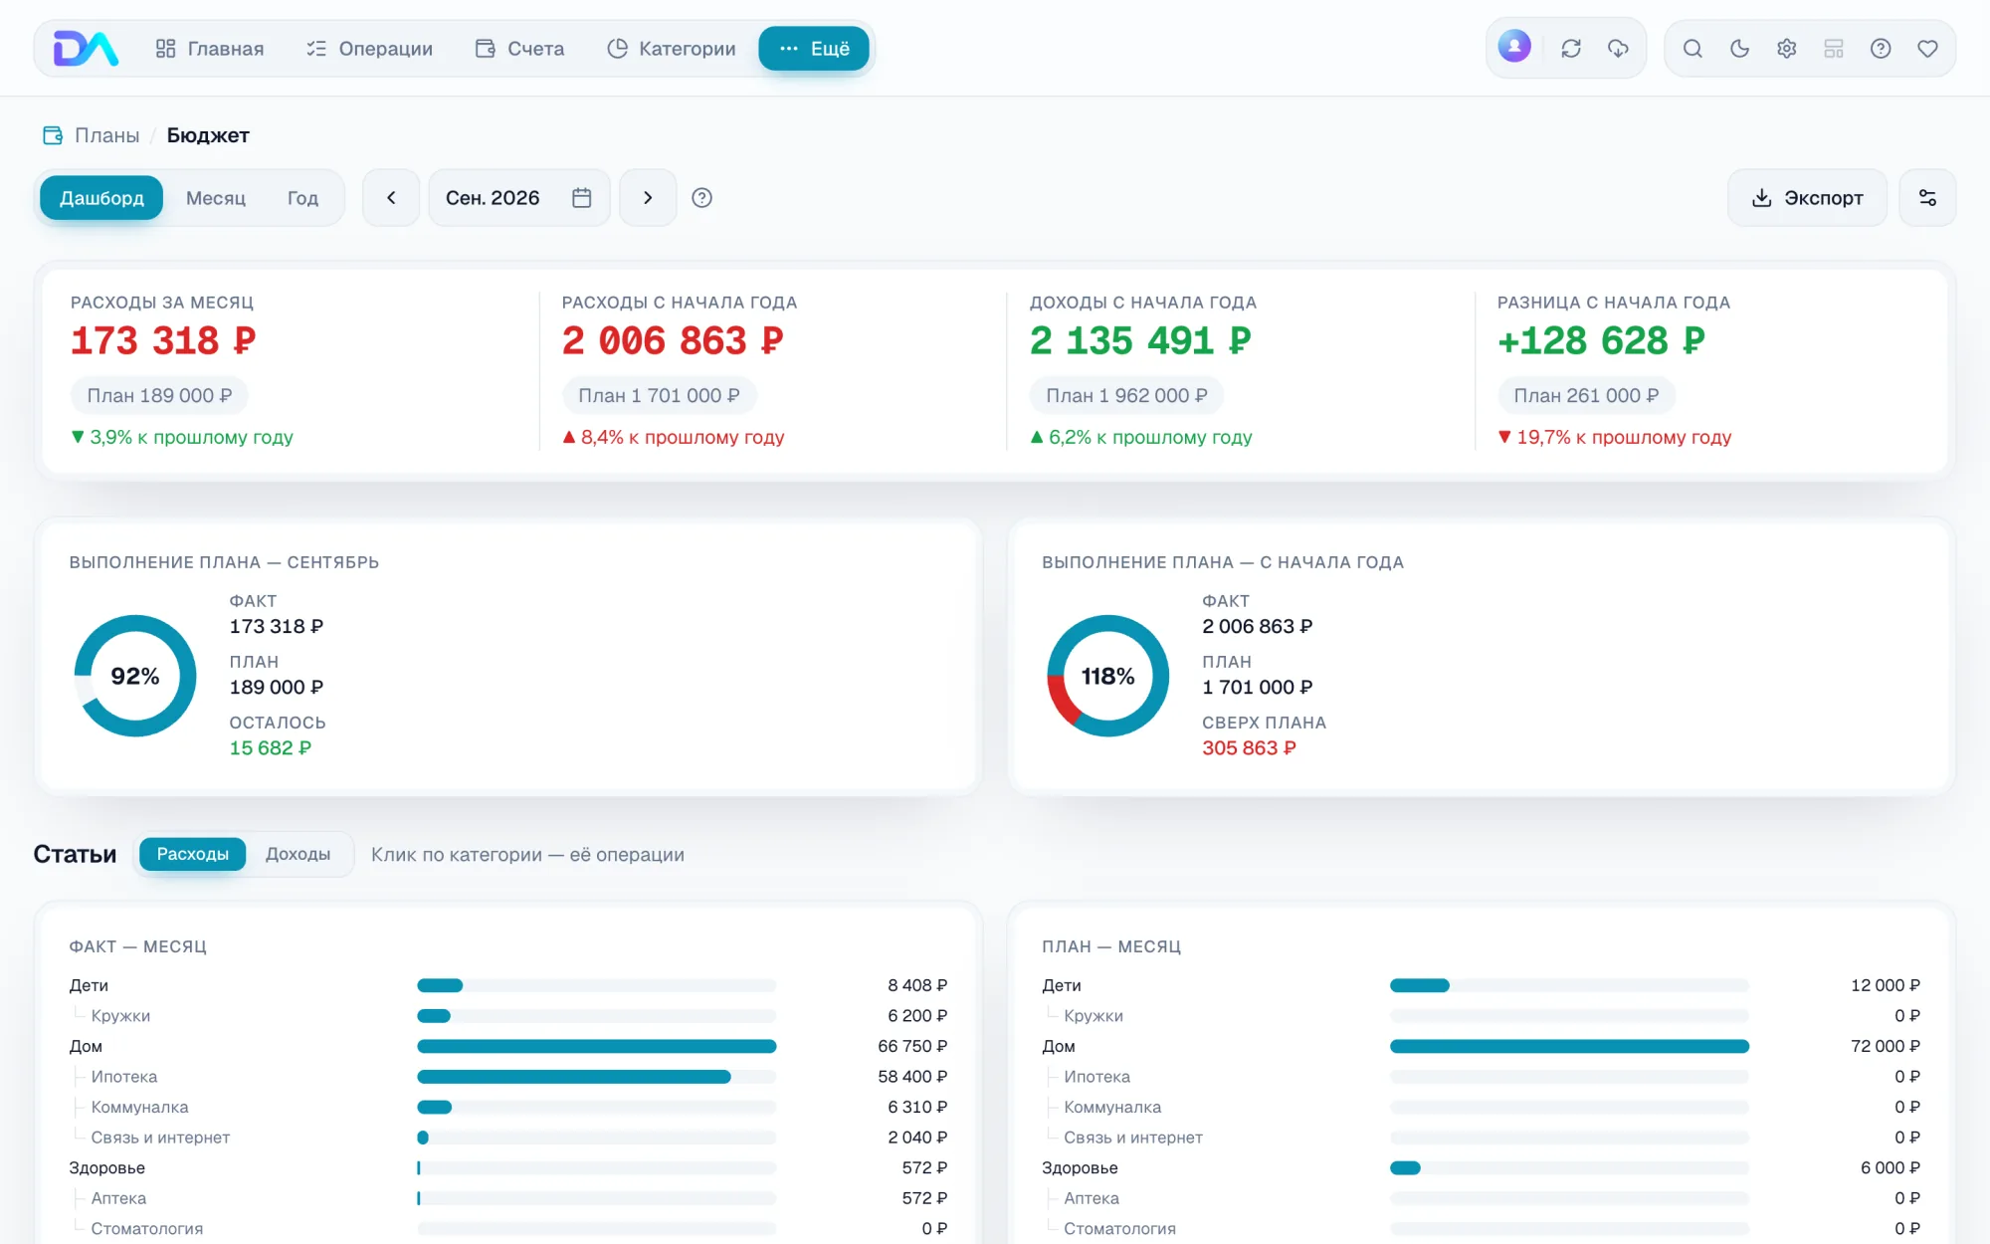1990x1244 pixels.
Task: Open Здоровье category in План — месяц
Action: point(1080,1167)
